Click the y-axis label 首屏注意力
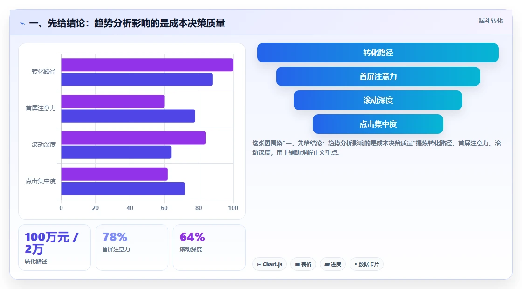The image size is (522, 289). coord(41,108)
